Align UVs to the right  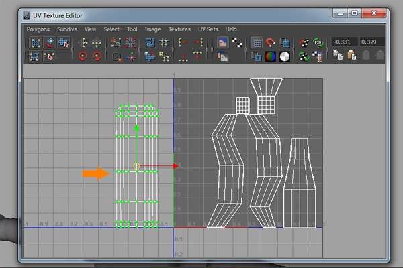tap(197, 42)
